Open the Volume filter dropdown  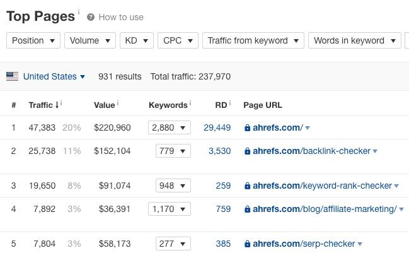point(90,40)
